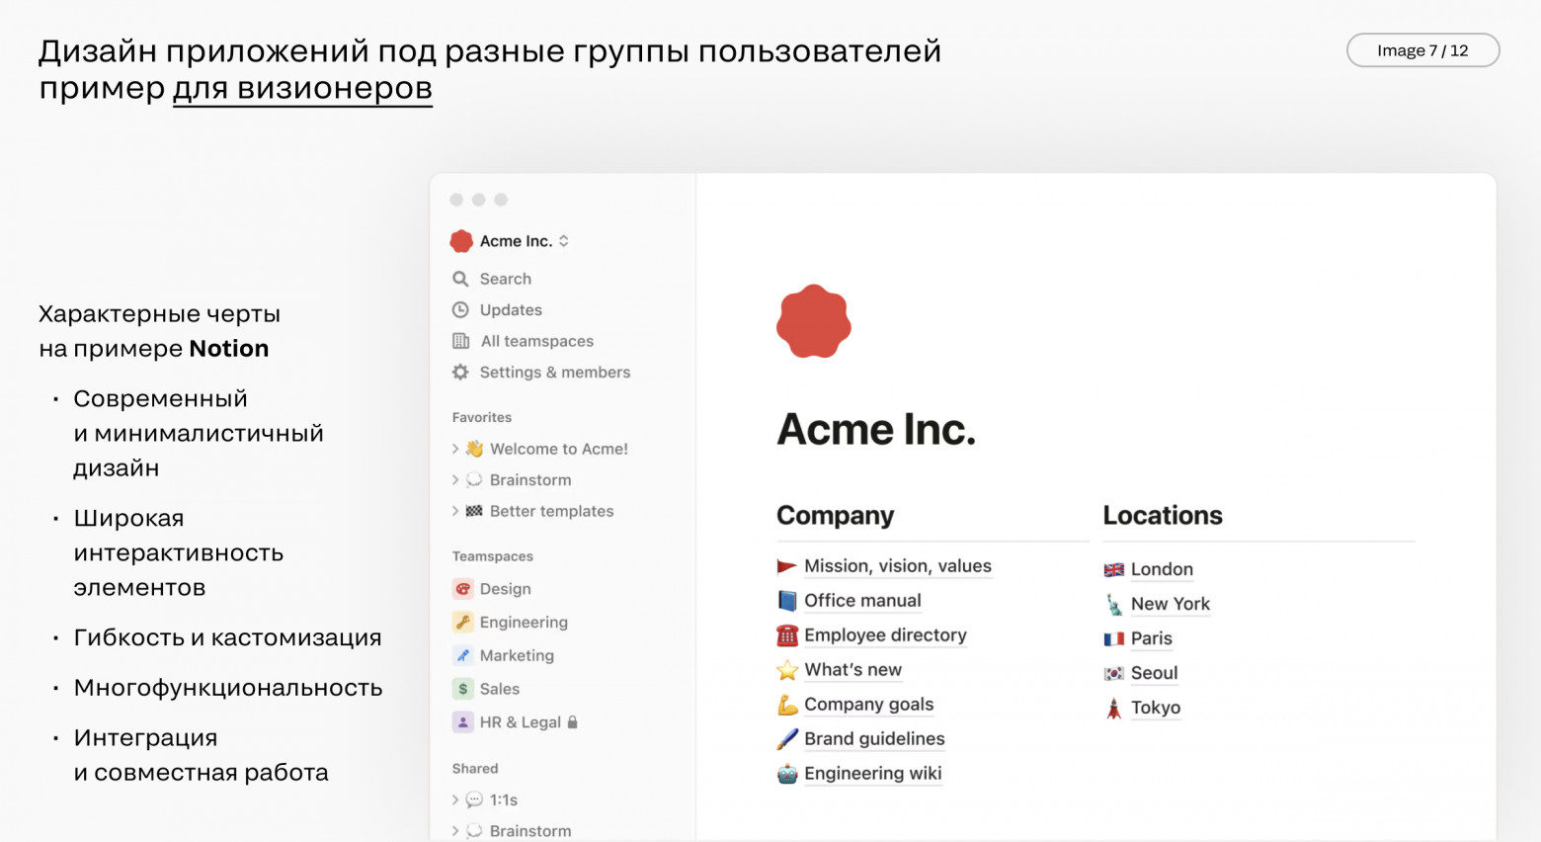The height and width of the screenshot is (842, 1541).
Task: Select the Design teamspace palette icon
Action: (x=463, y=588)
